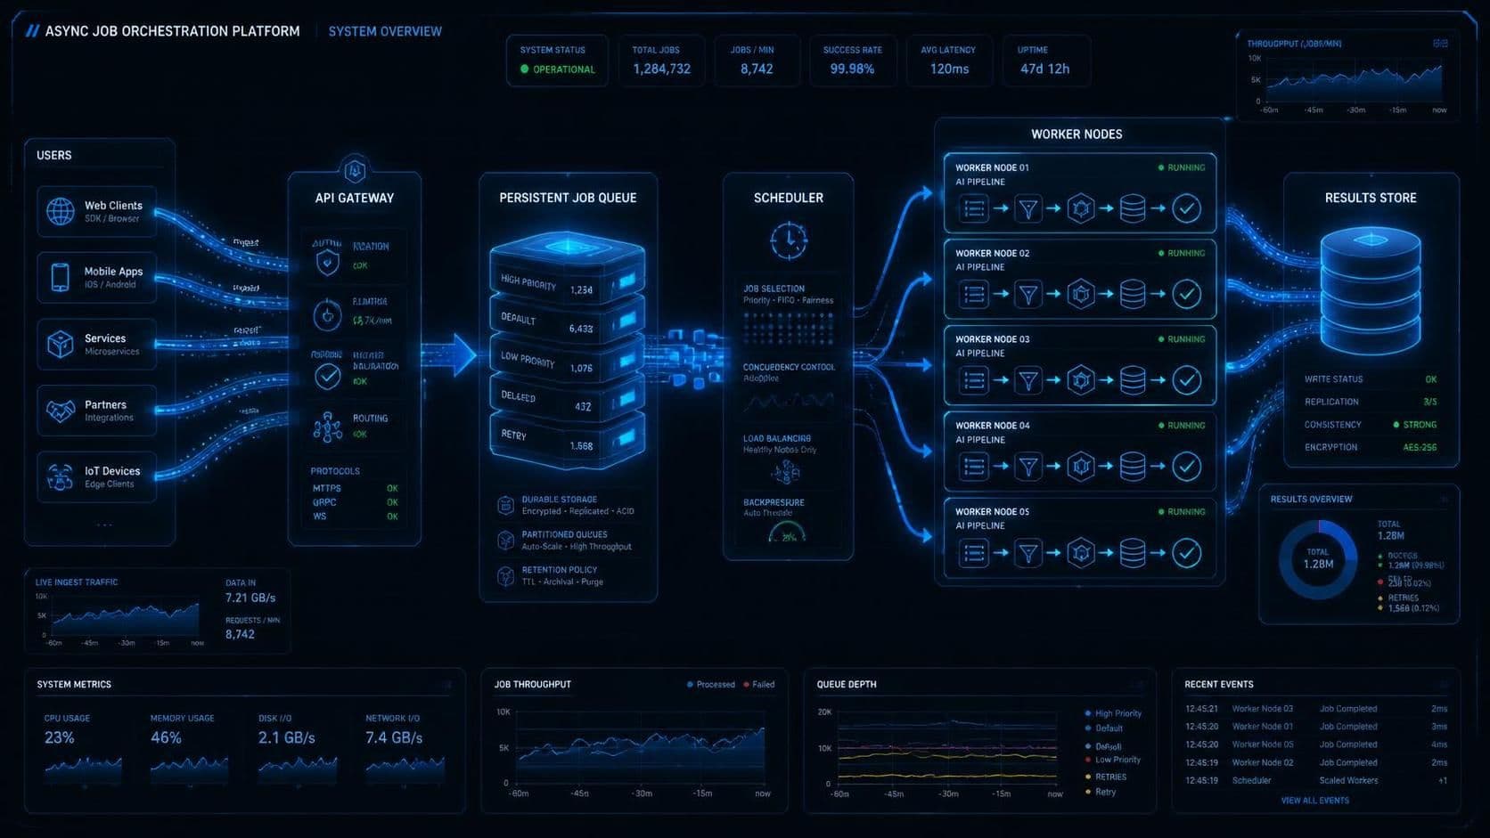Click the 12:45:21 Worker Node 03 event row

point(1315,709)
